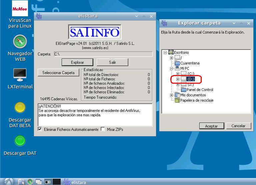
Task: Click the Salir button
Action: pyautogui.click(x=112, y=62)
